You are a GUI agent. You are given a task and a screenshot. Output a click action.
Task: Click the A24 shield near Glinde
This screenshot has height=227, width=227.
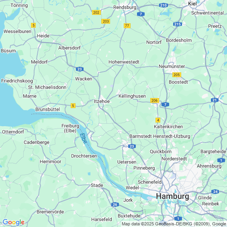[x=215, y=192]
